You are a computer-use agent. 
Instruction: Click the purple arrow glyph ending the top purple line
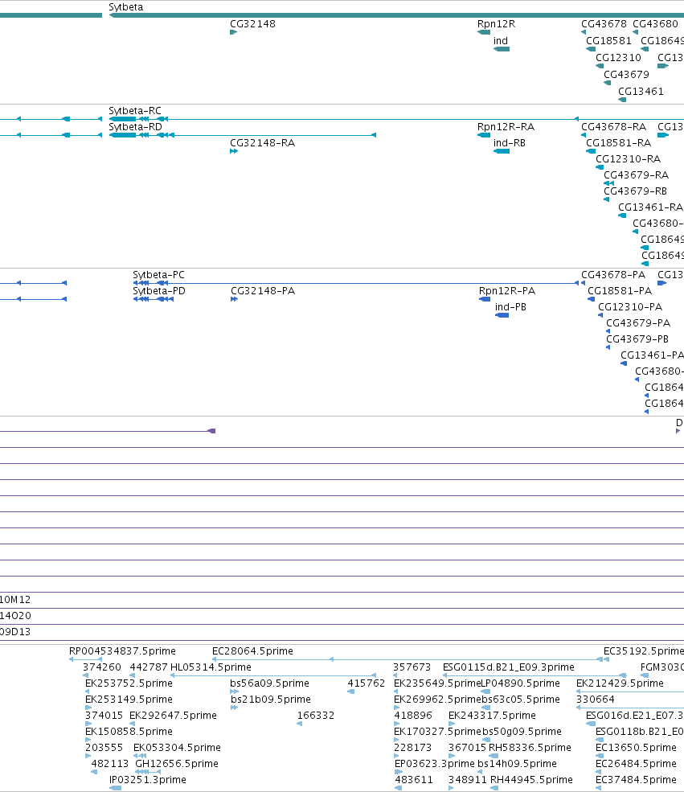(x=212, y=431)
